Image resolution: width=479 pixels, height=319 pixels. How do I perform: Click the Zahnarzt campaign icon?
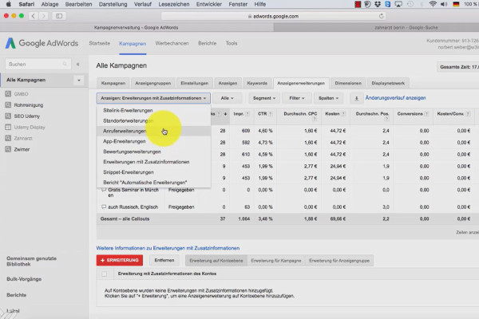click(x=8, y=138)
